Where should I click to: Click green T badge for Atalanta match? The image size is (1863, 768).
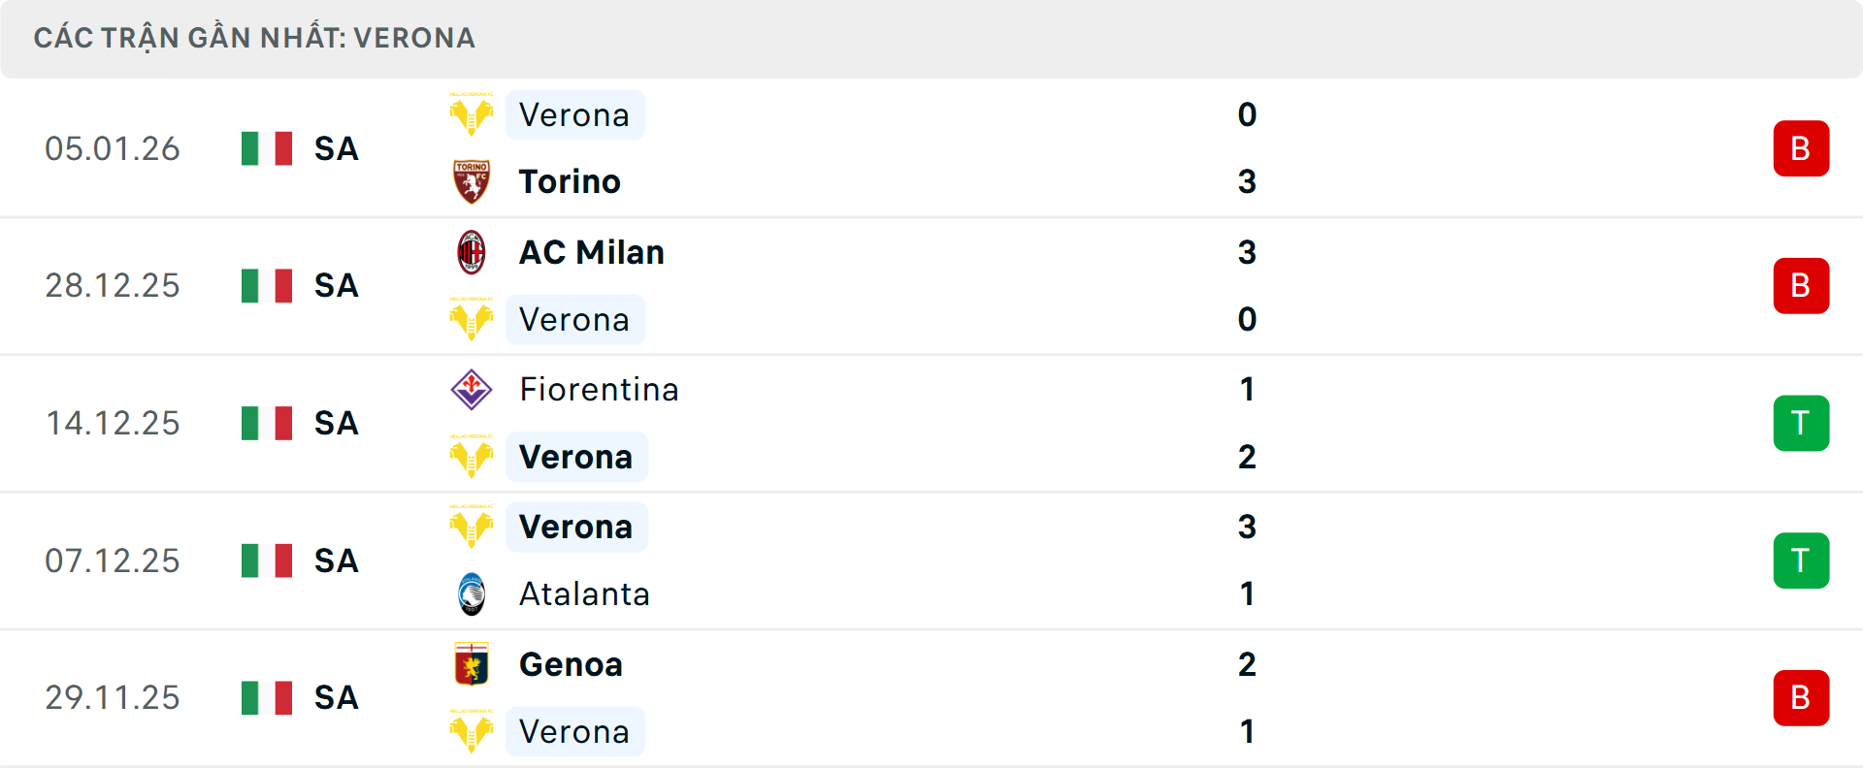1801,560
